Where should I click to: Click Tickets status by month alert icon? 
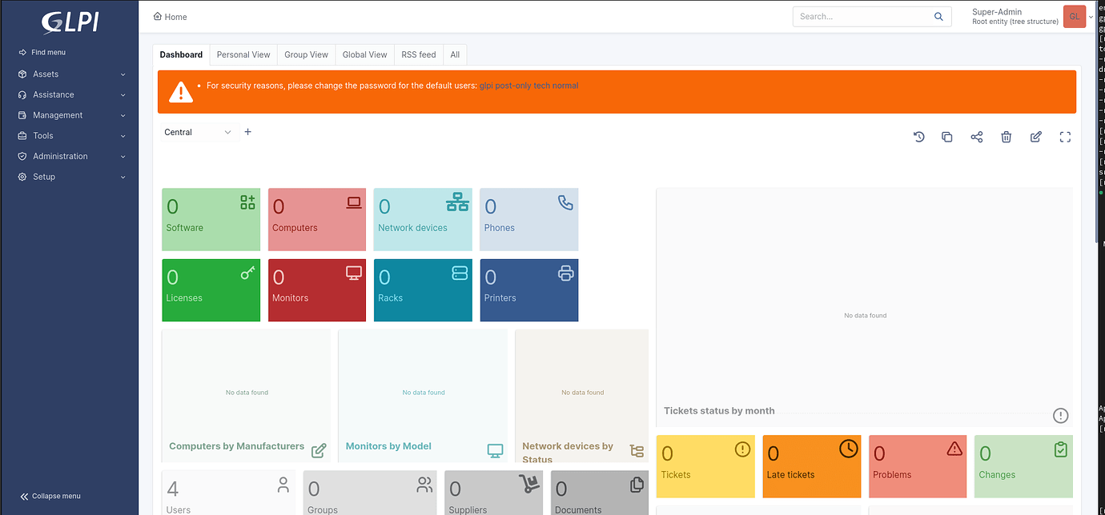(1061, 415)
